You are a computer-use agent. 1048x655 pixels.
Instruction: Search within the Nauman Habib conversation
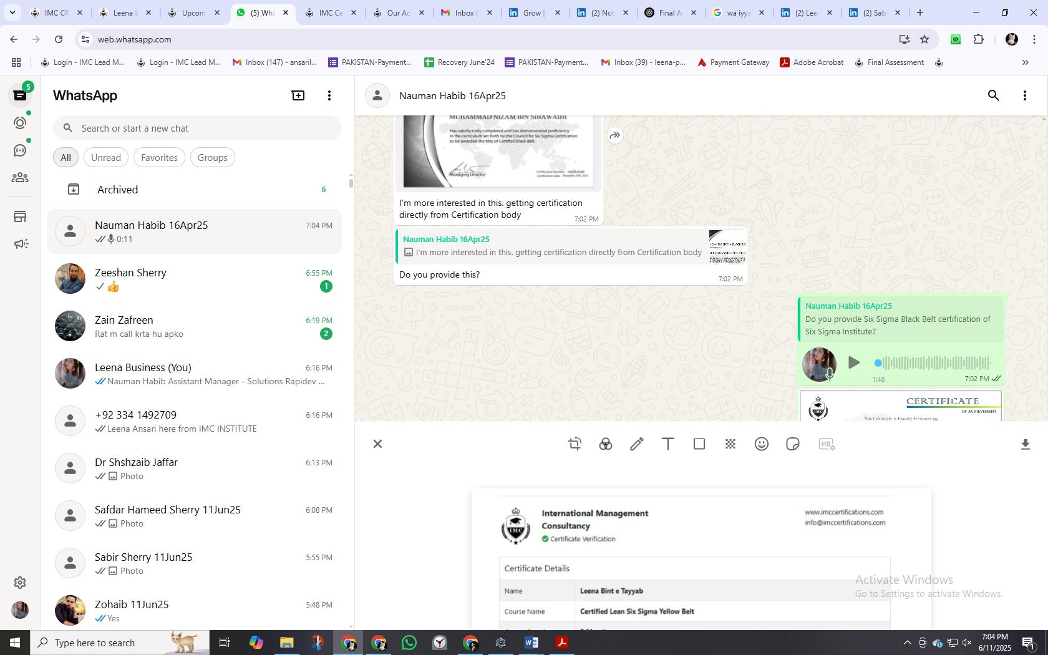point(994,95)
